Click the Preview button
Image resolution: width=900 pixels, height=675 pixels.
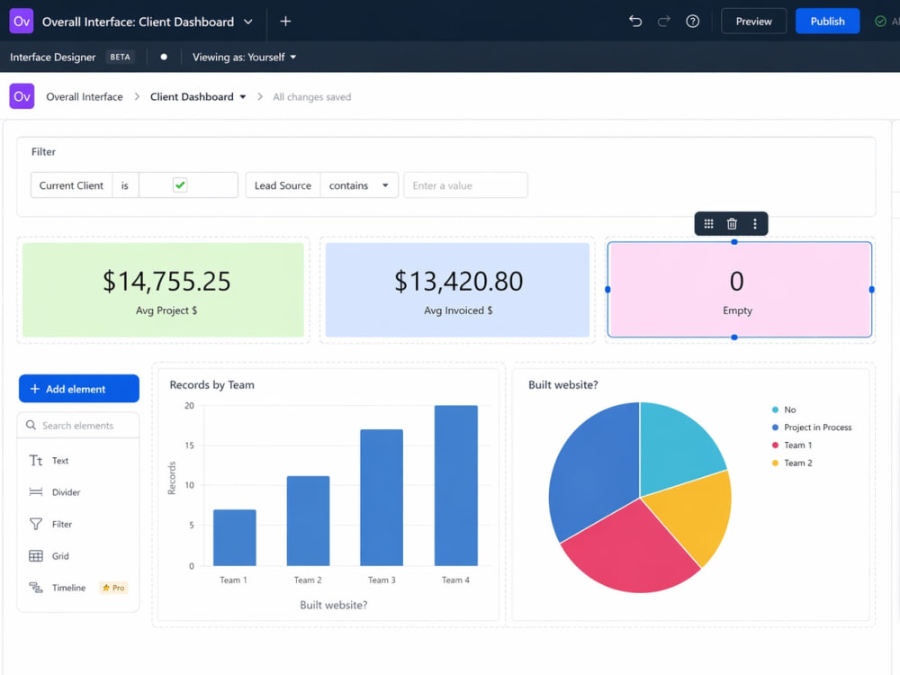coord(753,22)
